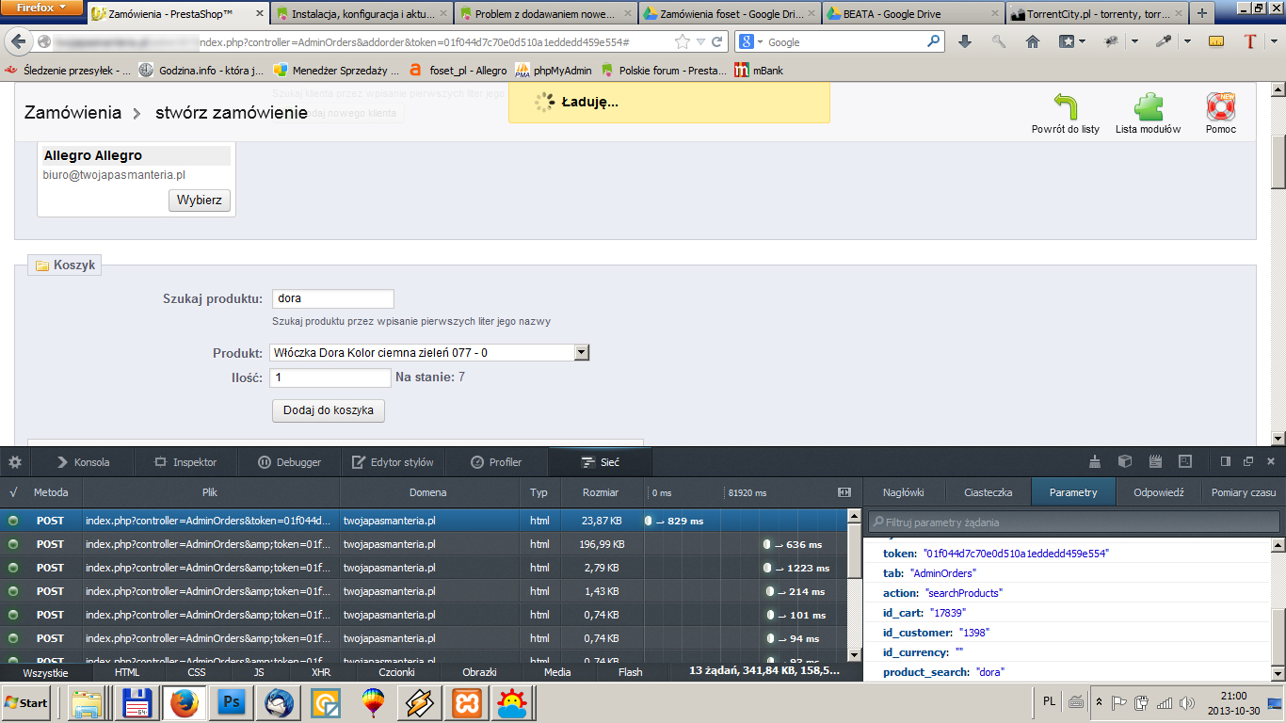Image resolution: width=1286 pixels, height=723 pixels.
Task: Open the Nagłówki request tab
Action: tap(904, 492)
